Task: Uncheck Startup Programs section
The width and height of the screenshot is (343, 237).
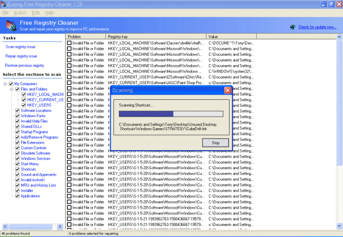Action: pos(17,132)
